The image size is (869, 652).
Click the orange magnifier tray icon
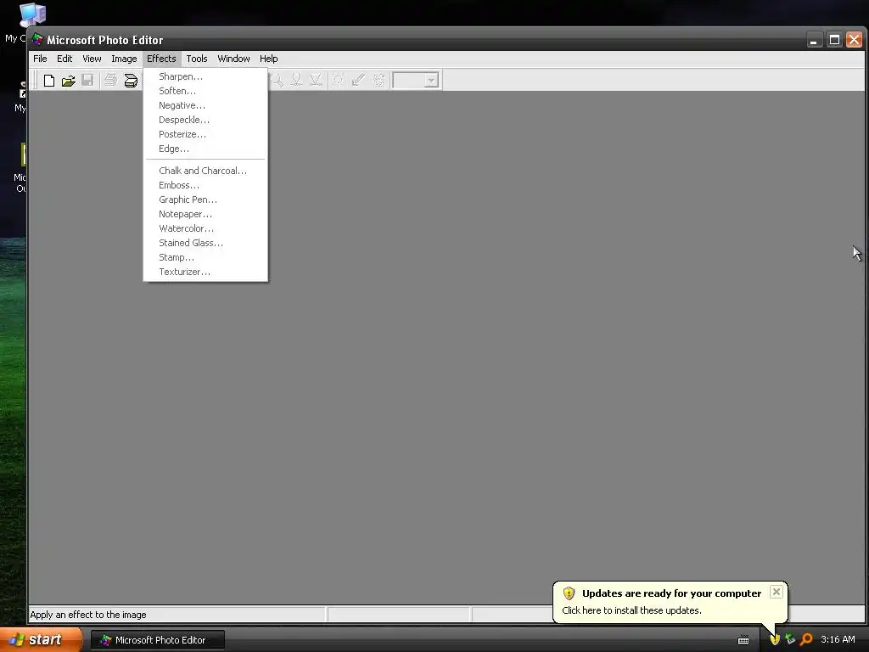[x=806, y=639]
